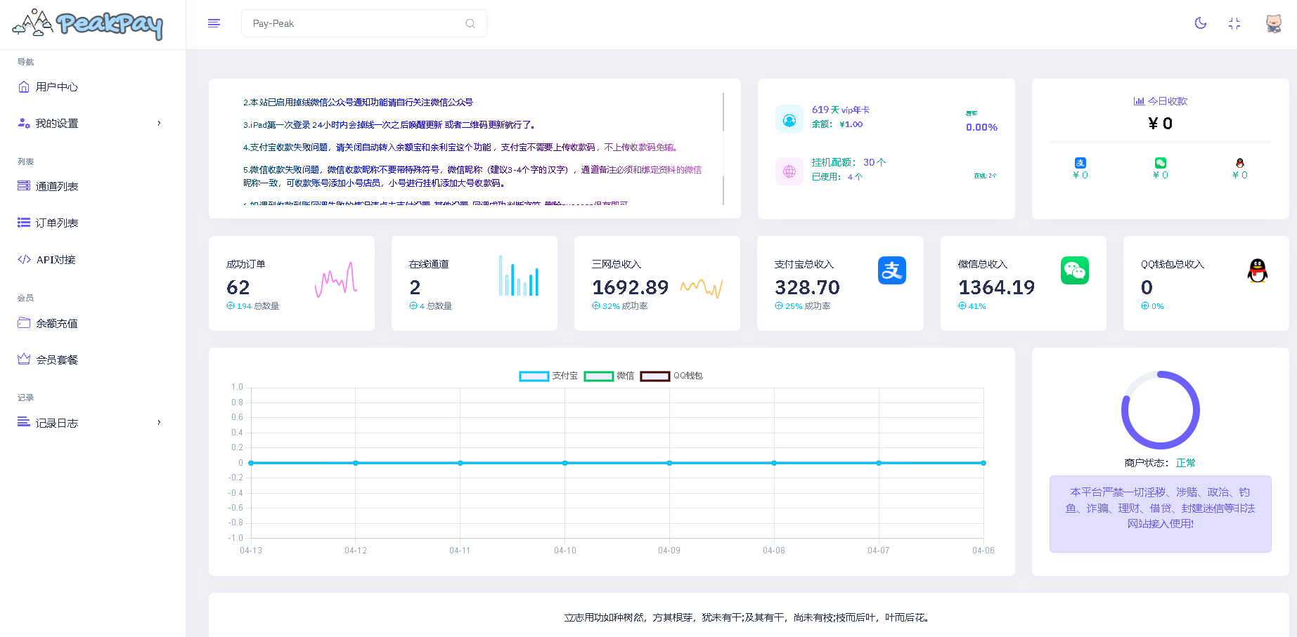
Task: Toggle 支付宝 series in chart legend
Action: [534, 376]
